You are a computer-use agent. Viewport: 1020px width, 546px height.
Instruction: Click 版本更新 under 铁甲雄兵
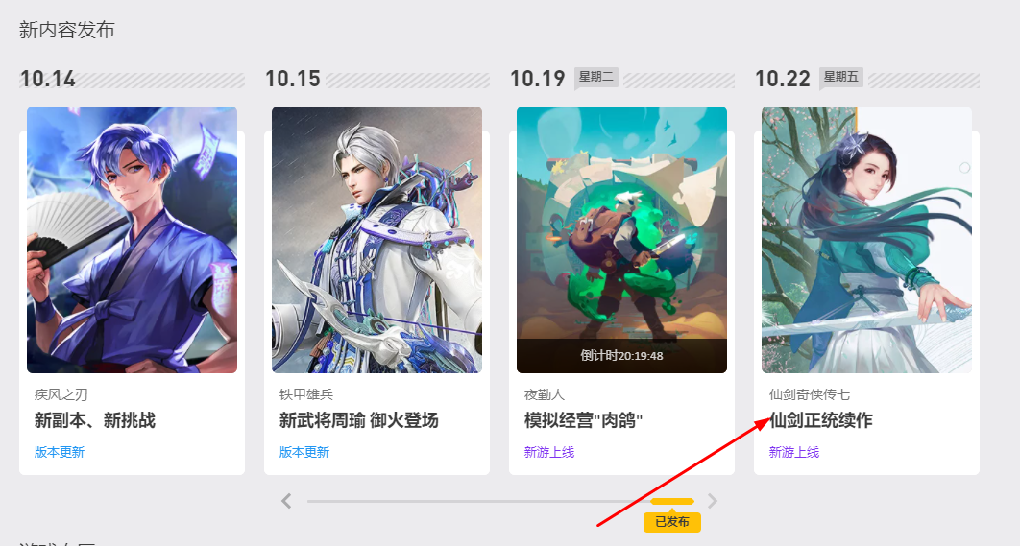click(304, 452)
